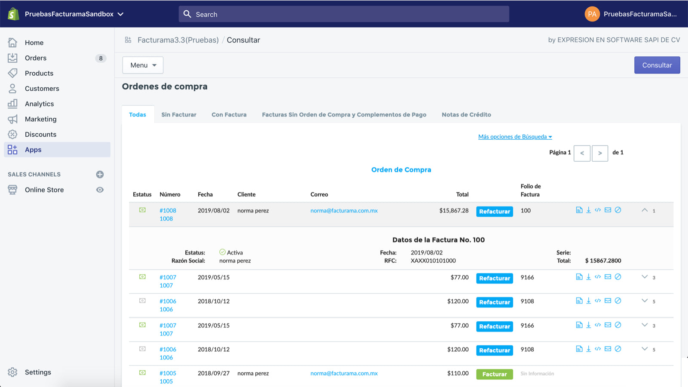The width and height of the screenshot is (688, 387).
Task: Expand Más opciones de Búsqueda
Action: (515, 136)
